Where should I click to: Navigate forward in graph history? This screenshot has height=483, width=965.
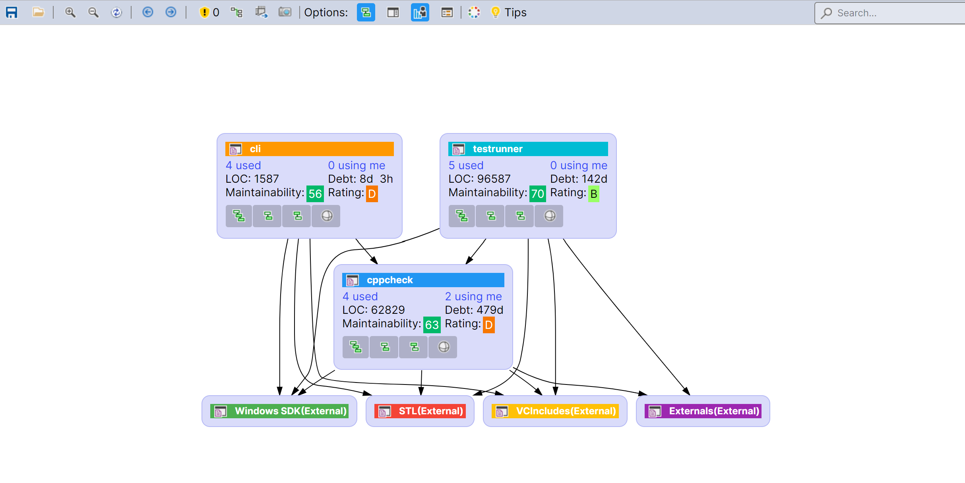[x=171, y=12]
